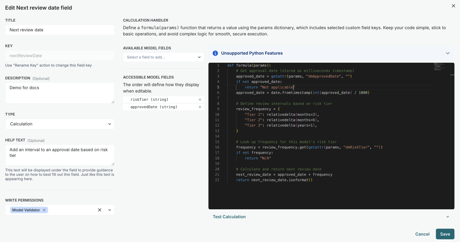This screenshot has width=460, height=242.
Task: Expand the Write Permissions dropdown
Action: pyautogui.click(x=110, y=210)
